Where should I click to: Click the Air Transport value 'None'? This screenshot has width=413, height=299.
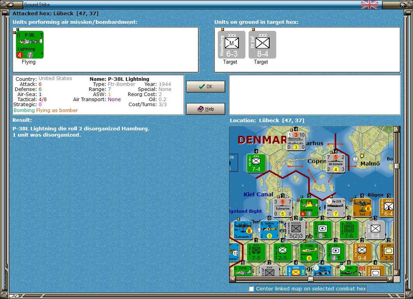pos(114,100)
